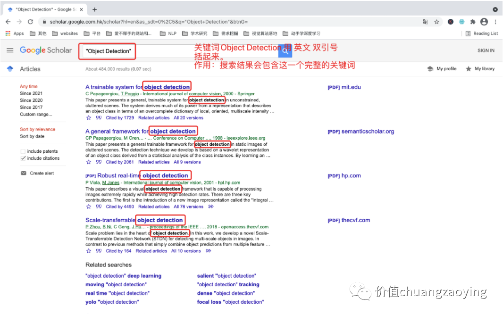The height and width of the screenshot is (315, 503).
Task: Open title 'A general framework for object detection'
Action: [141, 131]
